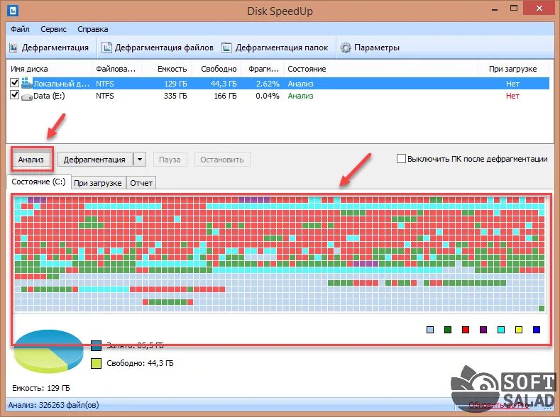Click the Фрагм… column header
The image size is (560, 417).
[x=263, y=69]
